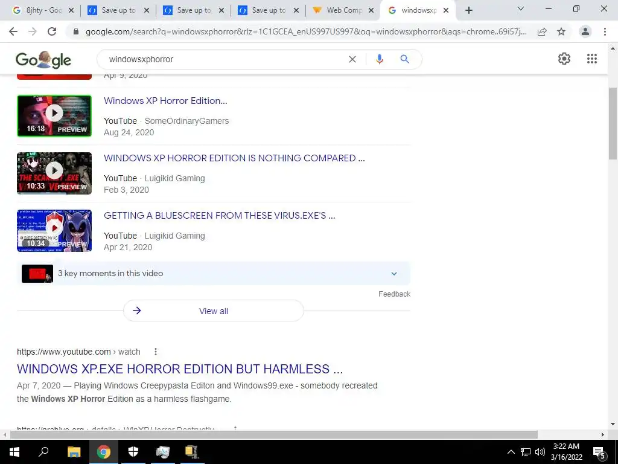Expand 3 key moments in this video
This screenshot has width=618, height=464.
393,274
